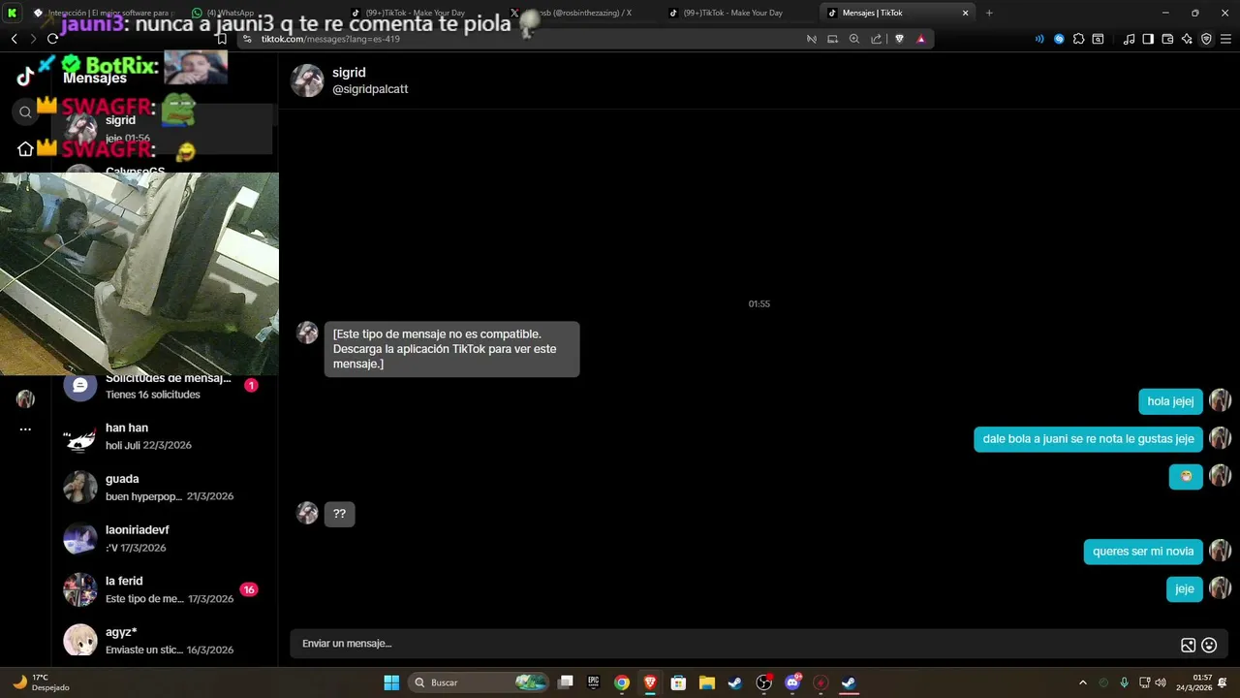1240x698 pixels.
Task: Reload the page with refresh icon
Action: 52,39
